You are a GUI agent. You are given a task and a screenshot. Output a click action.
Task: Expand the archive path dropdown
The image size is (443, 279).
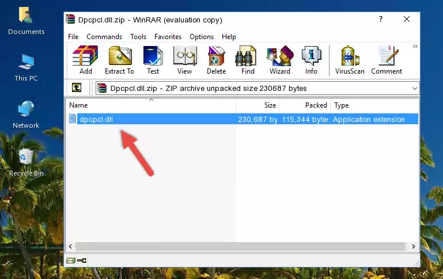click(414, 88)
